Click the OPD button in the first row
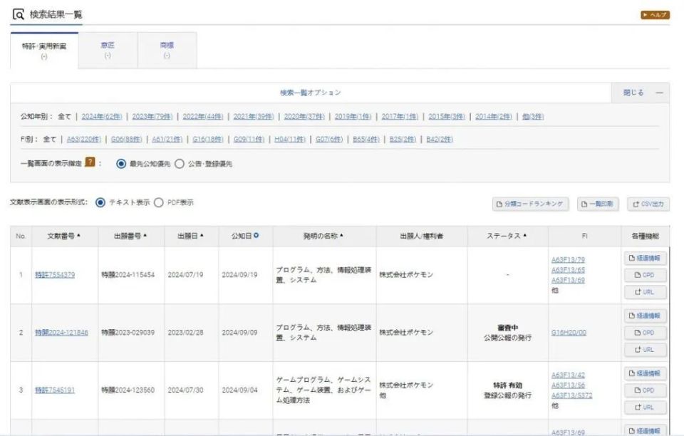The height and width of the screenshot is (436, 684). (x=646, y=274)
